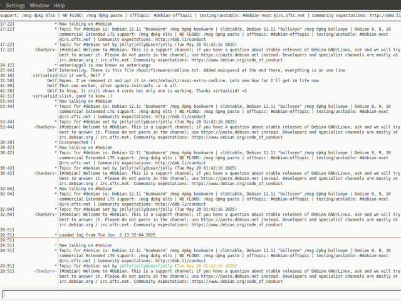The width and height of the screenshot is (401, 301).
Task: Click the 'slick, good to know :)' message
Action: coord(85,96)
